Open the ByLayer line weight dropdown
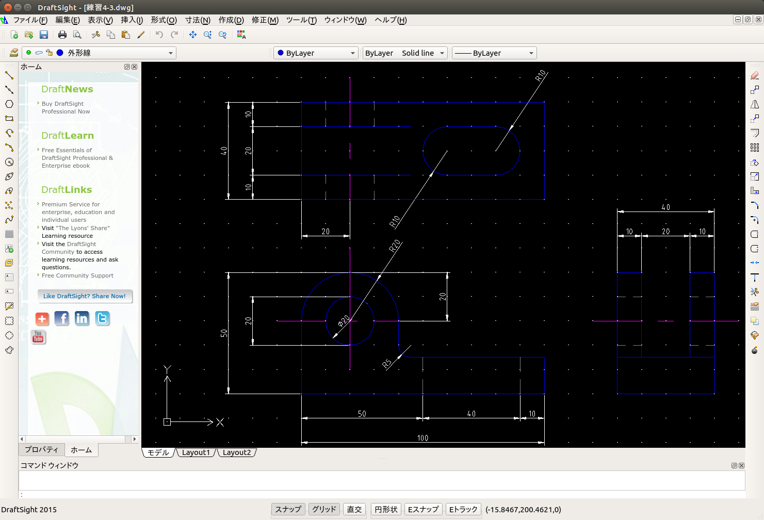The image size is (764, 520). [531, 53]
